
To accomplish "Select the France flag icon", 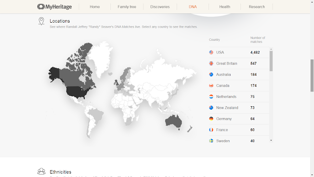I will (211, 130).
